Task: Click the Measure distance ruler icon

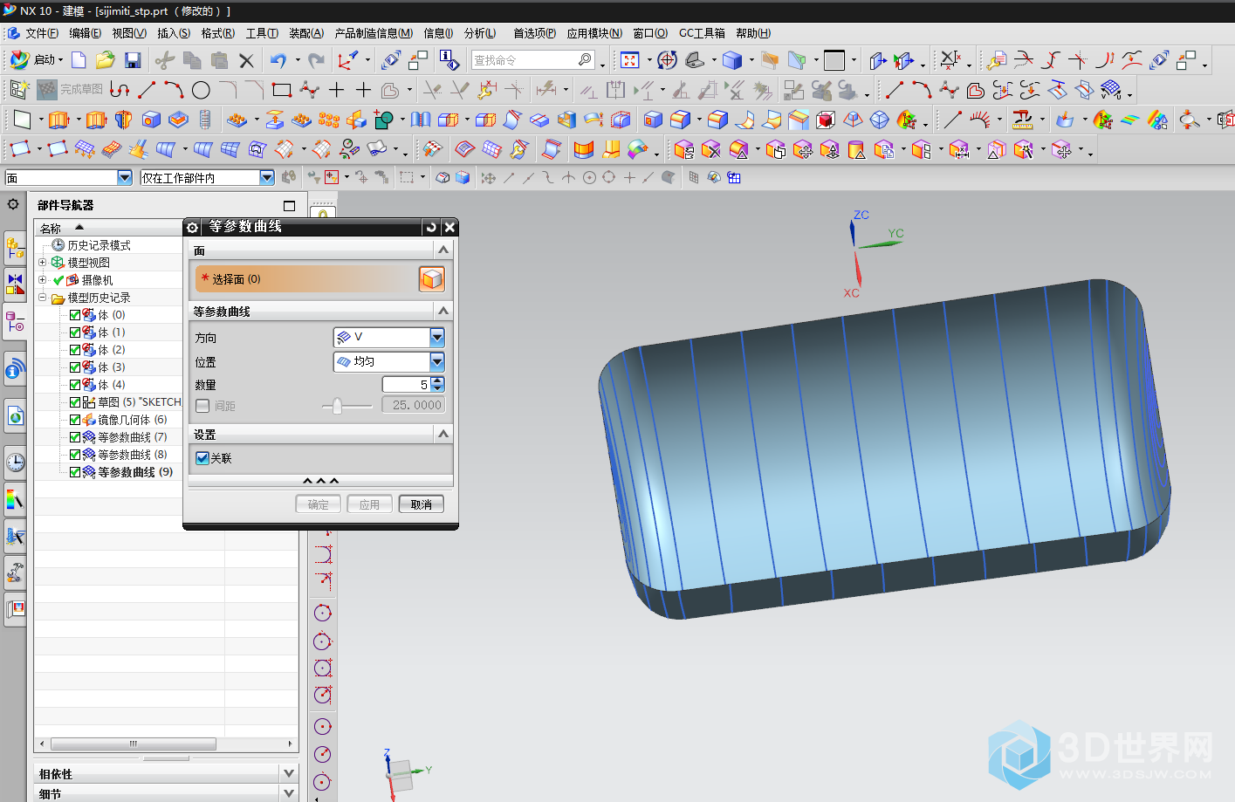Action: 1022,120
